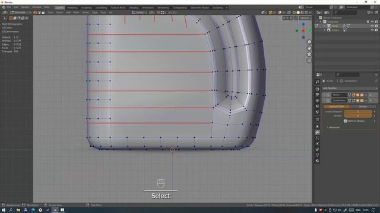Image resolution: width=380 pixels, height=213 pixels.
Task: Select the Simple subdivision type
Action: coord(363,106)
